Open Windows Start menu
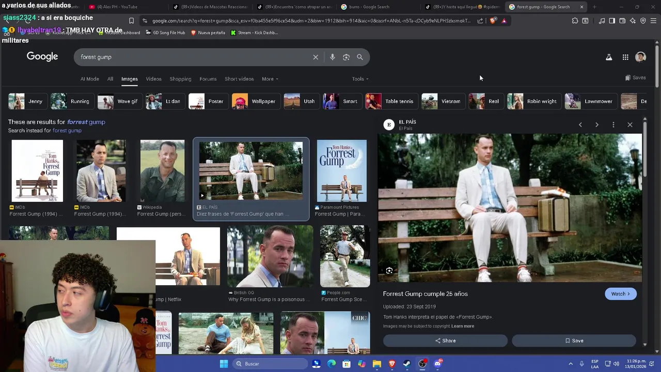 click(x=224, y=364)
